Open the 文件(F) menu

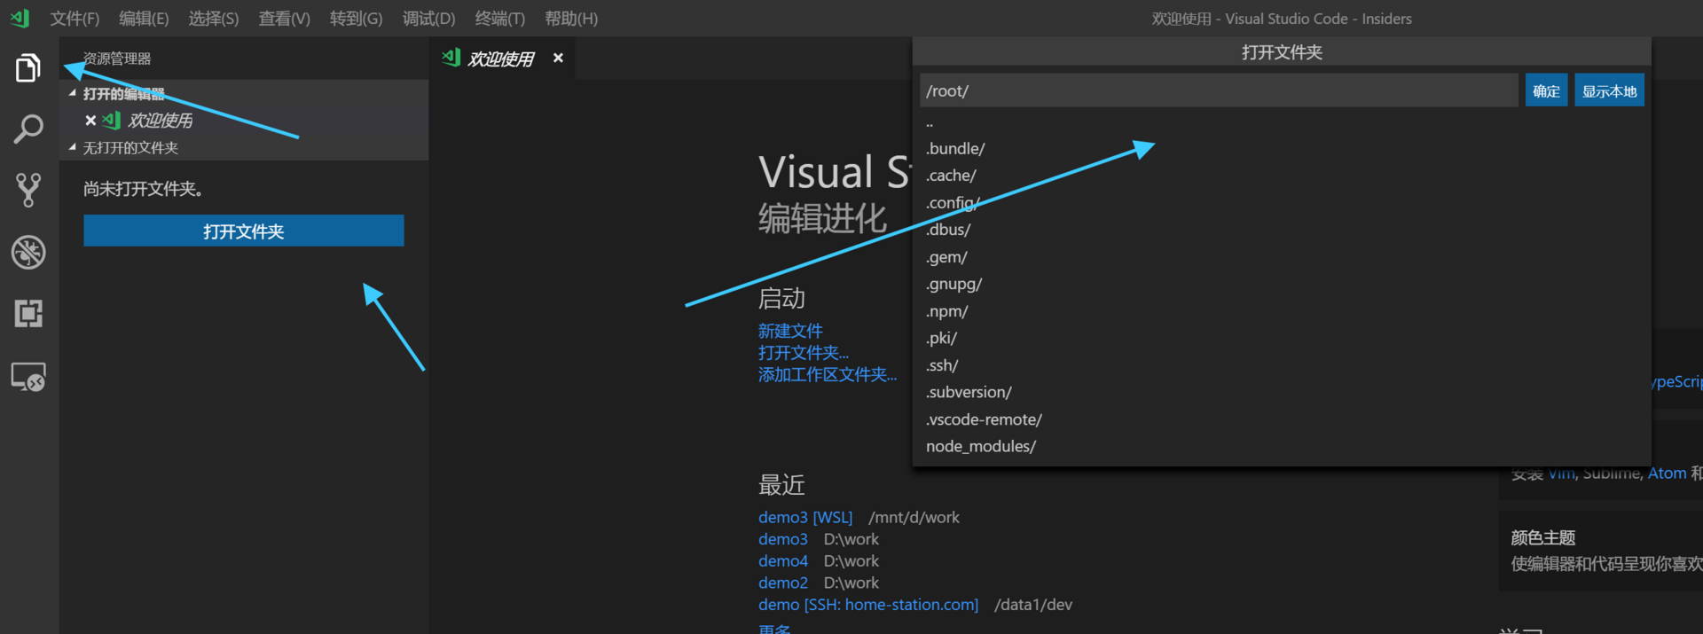pyautogui.click(x=75, y=19)
